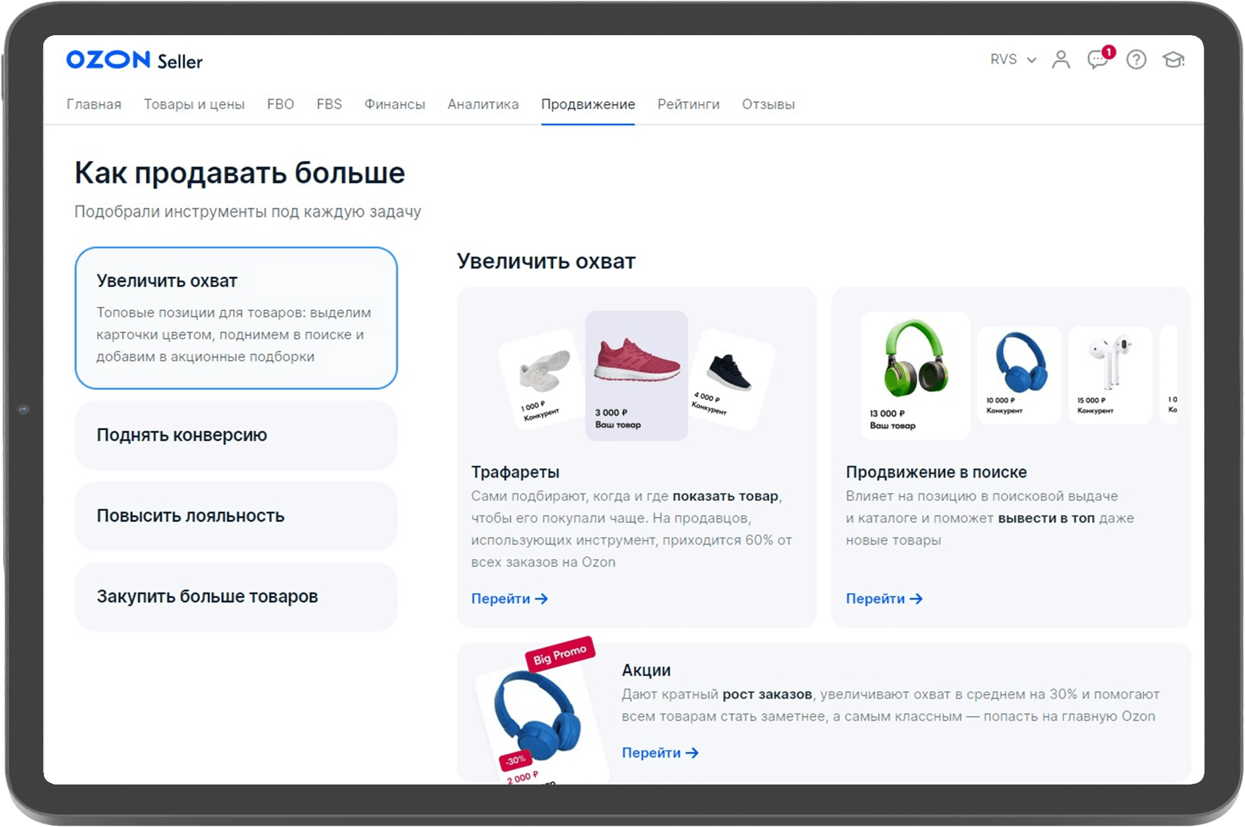This screenshot has height=827, width=1245.
Task: Click the Как продавать больше heading
Action: click(239, 173)
